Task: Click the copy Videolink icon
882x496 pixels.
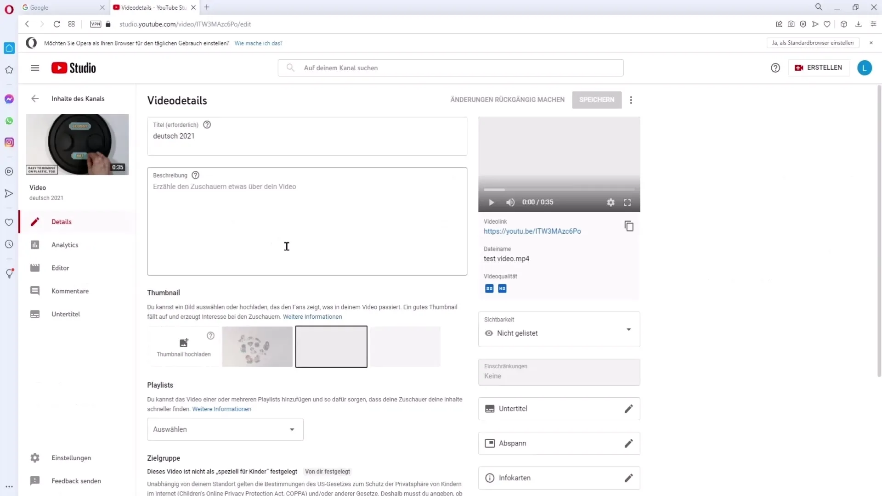Action: click(x=628, y=226)
